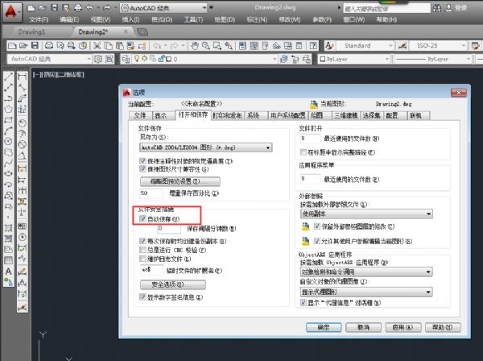Enable the maintain log file checkbox
The width and height of the screenshot is (483, 361).
pyautogui.click(x=142, y=259)
